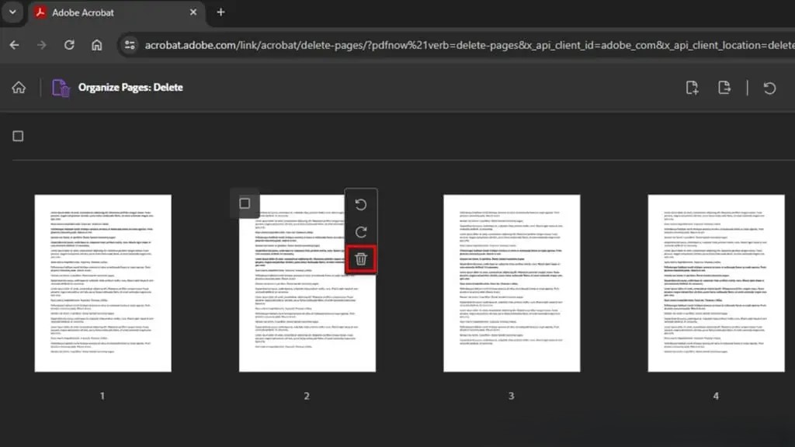
Task: Select the page 3 thumbnail
Action: point(511,283)
